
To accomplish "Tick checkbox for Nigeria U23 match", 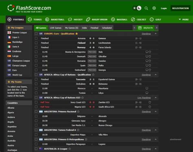I will (x=36, y=107).
